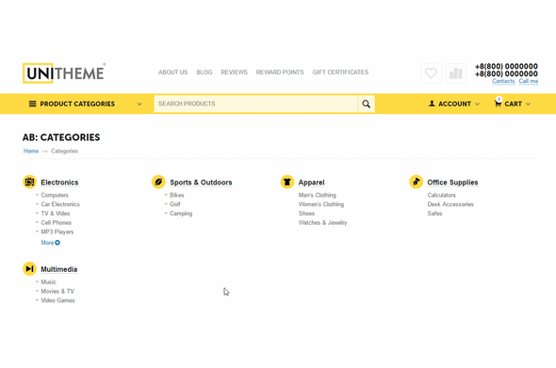This screenshot has height=368, width=556.
Task: Open the About Us menu item
Action: point(173,72)
